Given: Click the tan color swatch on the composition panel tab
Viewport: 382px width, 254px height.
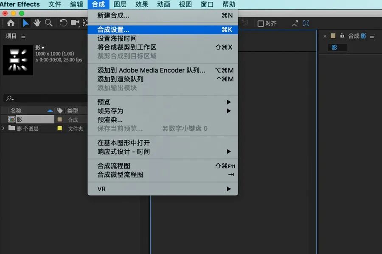Looking at the screenshot, I should coord(333,36).
